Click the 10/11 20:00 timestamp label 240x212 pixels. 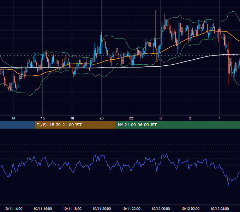(x=102, y=208)
